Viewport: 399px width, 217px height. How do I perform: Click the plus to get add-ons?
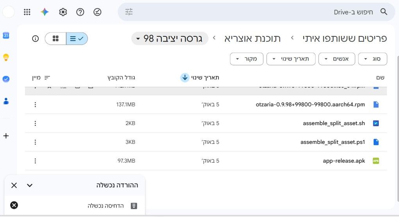point(6,136)
